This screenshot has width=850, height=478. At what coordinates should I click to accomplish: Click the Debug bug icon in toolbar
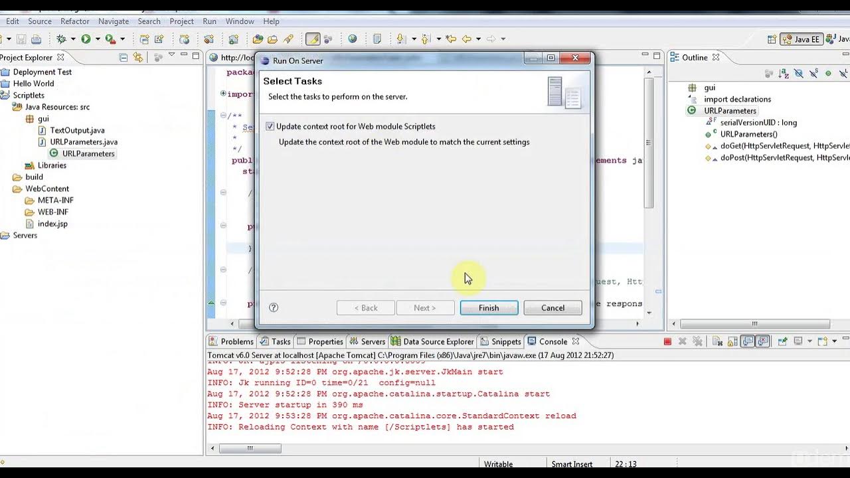pyautogui.click(x=61, y=39)
